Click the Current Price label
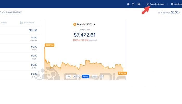 (84, 30)
